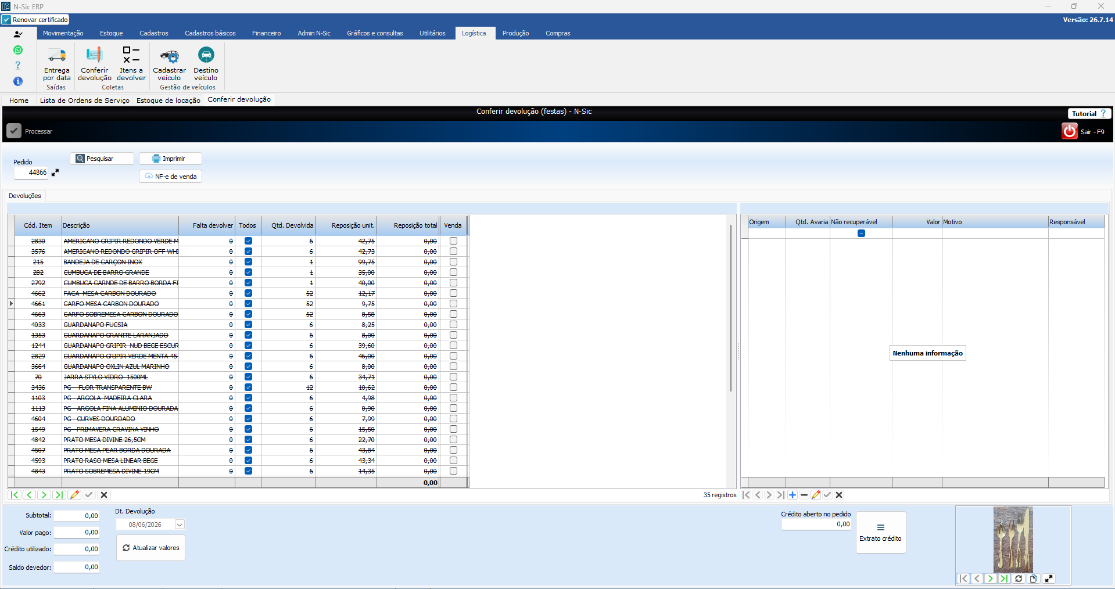
Task: Expand the product image viewer
Action: click(1049, 579)
